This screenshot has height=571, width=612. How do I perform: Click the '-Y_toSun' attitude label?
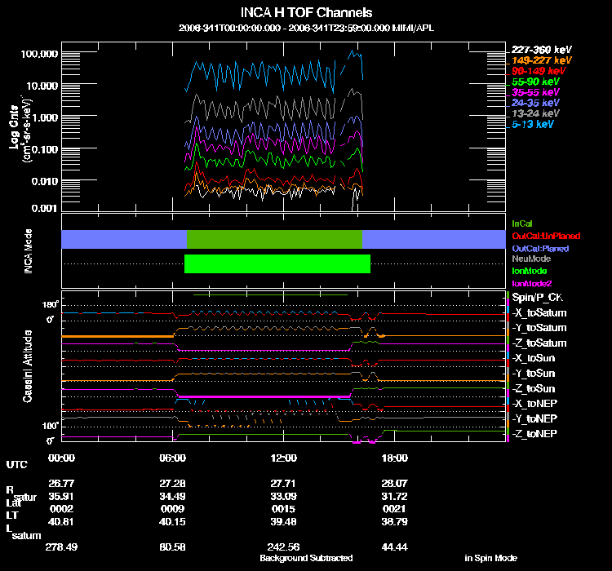click(533, 373)
